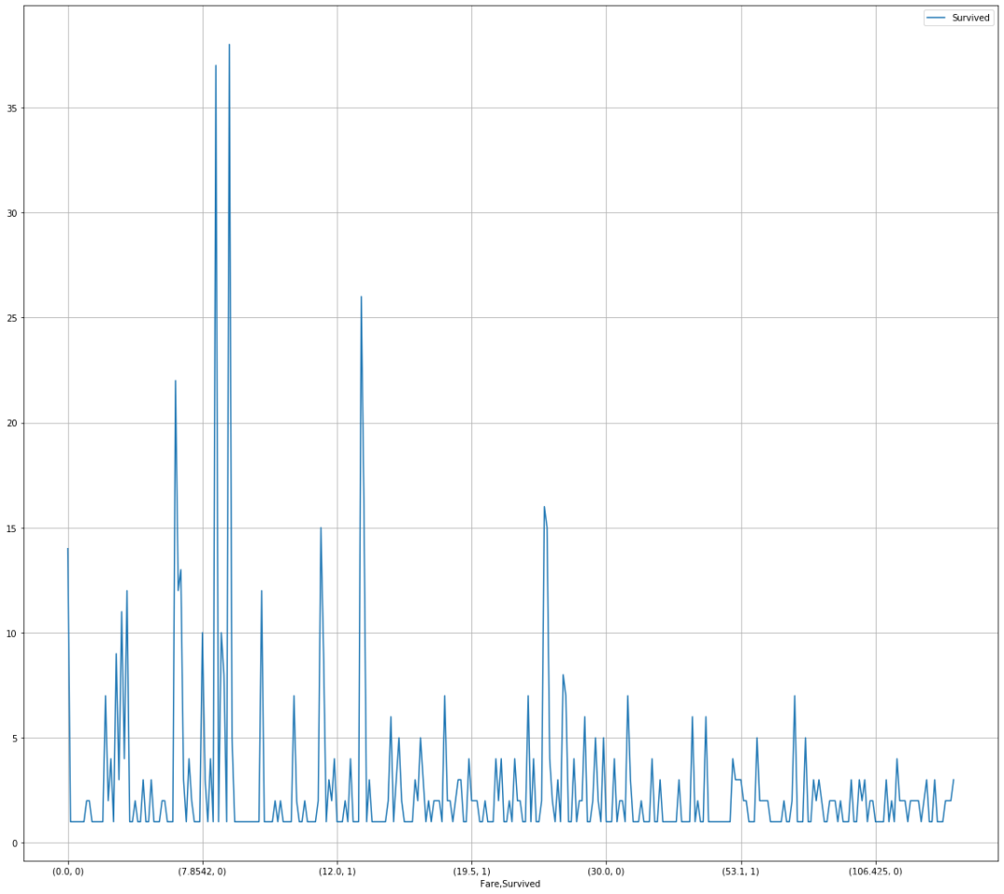Click the y-axis tick label '0'
Screen dimensions: 1004x894
pyautogui.click(x=14, y=844)
